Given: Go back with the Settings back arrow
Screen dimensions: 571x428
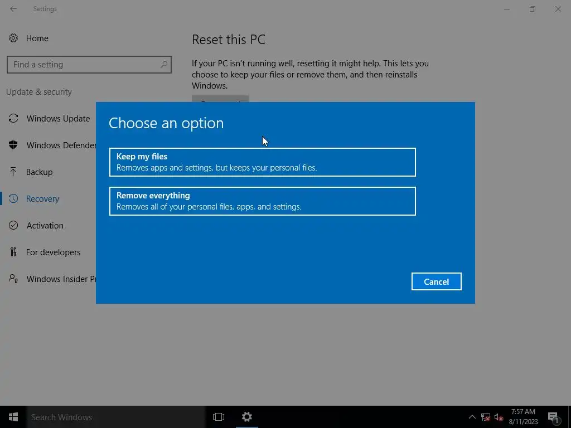Looking at the screenshot, I should pyautogui.click(x=13, y=9).
